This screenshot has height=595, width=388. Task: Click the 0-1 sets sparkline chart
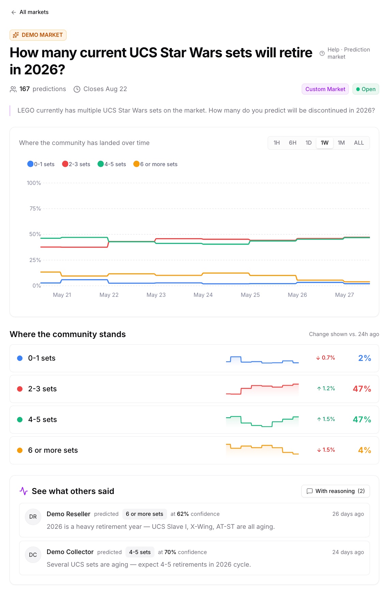(x=262, y=359)
